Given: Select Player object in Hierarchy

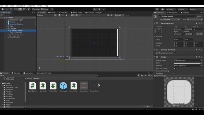Looking at the screenshot, I should tap(12, 22).
